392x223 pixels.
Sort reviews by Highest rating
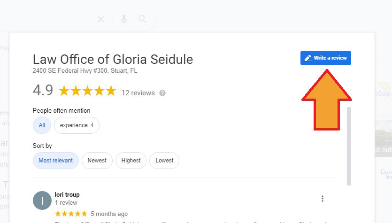tap(131, 161)
